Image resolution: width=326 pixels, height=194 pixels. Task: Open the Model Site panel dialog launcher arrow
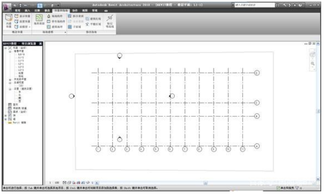click(66, 32)
